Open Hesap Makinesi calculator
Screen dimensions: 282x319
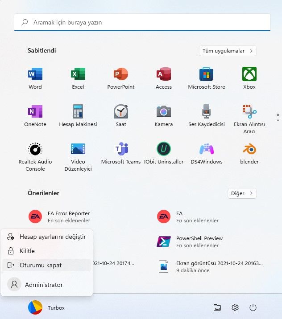point(78,116)
